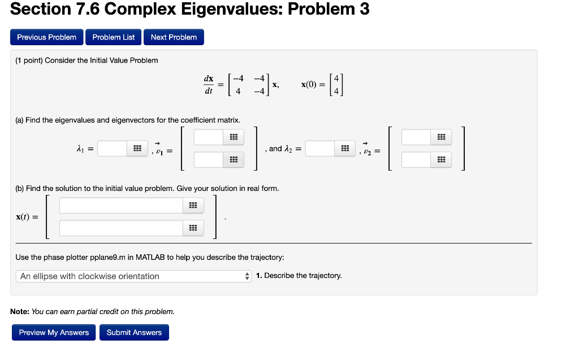Open equation editor for first row of x(t)
This screenshot has height=348, width=579.
point(193,205)
